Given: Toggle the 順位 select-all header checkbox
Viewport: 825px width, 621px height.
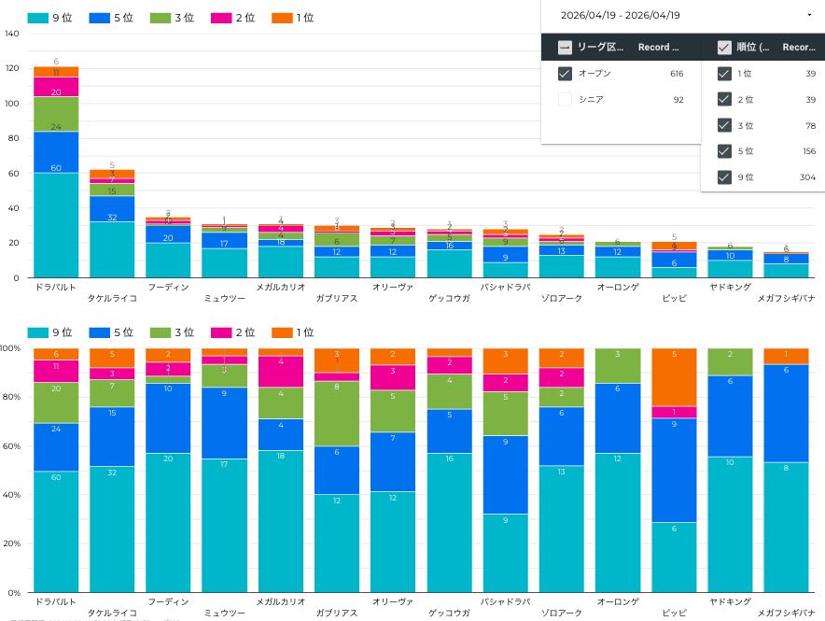Looking at the screenshot, I should coord(723,48).
